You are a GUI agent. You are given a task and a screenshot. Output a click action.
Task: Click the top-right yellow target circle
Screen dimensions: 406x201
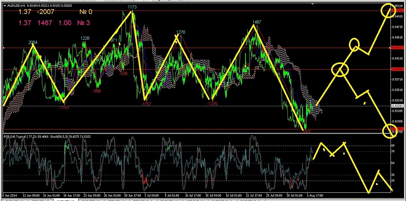coord(388,11)
